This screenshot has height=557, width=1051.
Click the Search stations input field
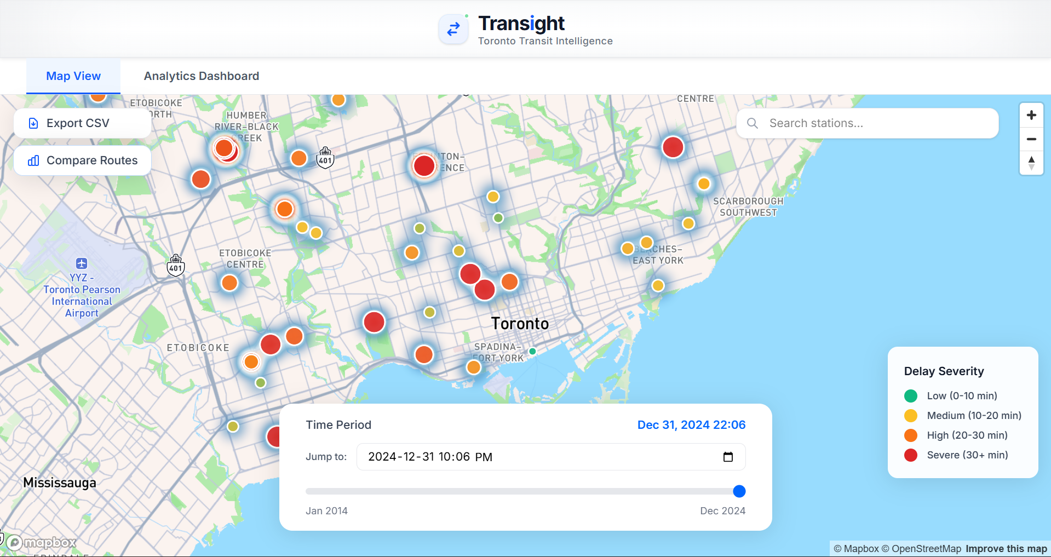(x=868, y=123)
